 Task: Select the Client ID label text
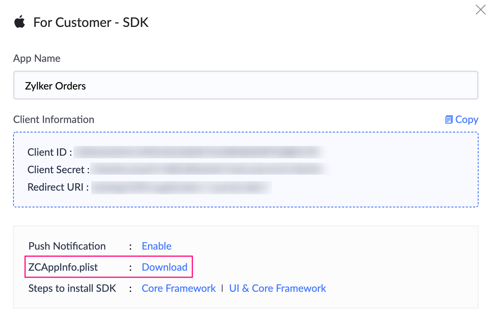[x=50, y=152]
